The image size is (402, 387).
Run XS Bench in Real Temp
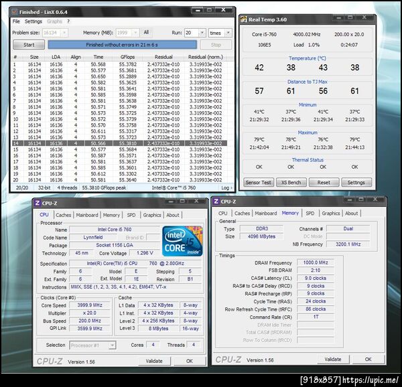[x=291, y=182]
